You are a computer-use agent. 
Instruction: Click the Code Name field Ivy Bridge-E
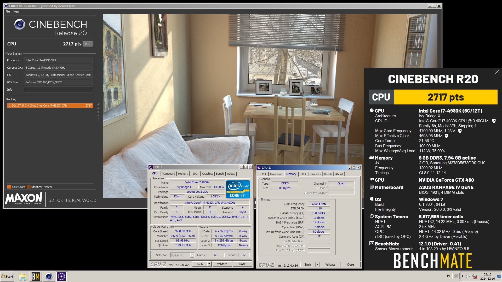coord(184,187)
